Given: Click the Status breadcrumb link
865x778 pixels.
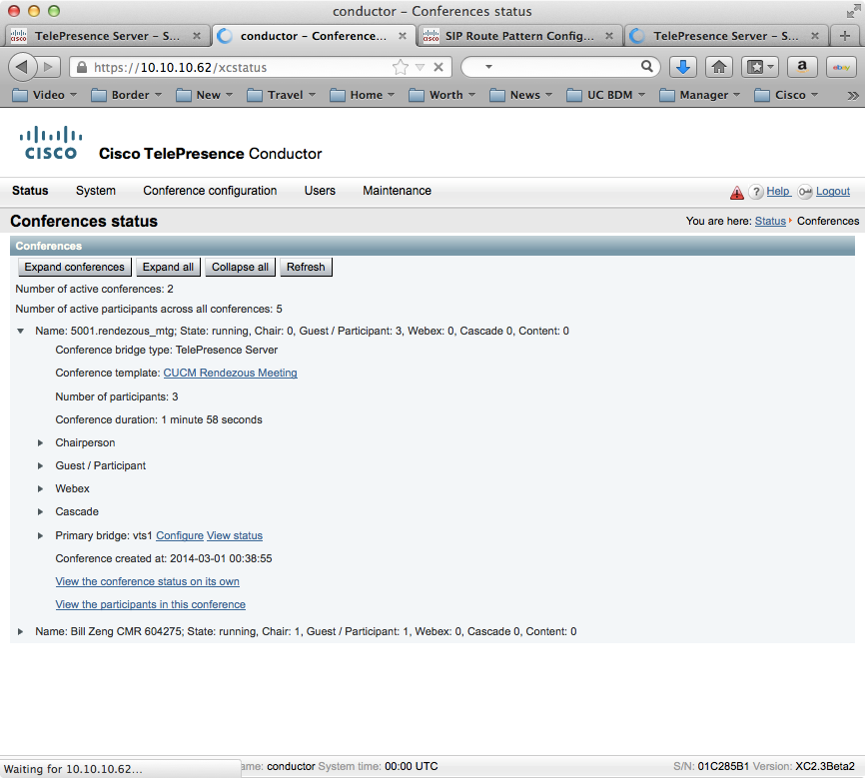Looking at the screenshot, I should click(x=770, y=222).
